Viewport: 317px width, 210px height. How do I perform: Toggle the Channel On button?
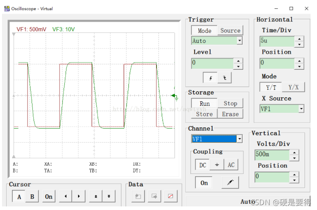(x=204, y=183)
